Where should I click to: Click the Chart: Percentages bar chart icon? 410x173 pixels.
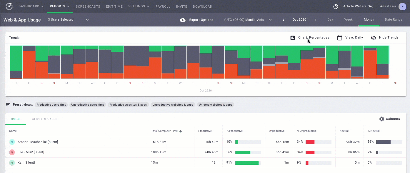click(x=293, y=38)
